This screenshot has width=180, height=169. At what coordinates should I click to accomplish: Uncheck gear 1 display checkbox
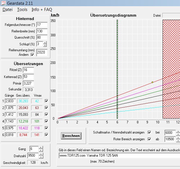(x=46, y=101)
